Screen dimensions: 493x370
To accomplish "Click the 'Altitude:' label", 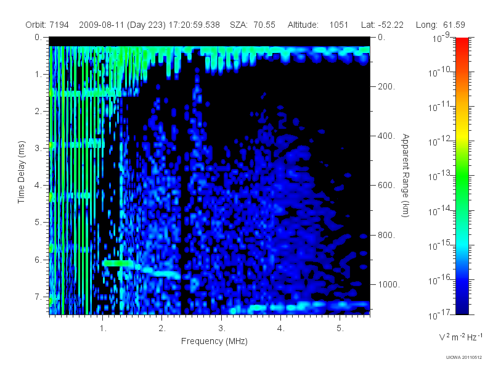I will [x=303, y=25].
